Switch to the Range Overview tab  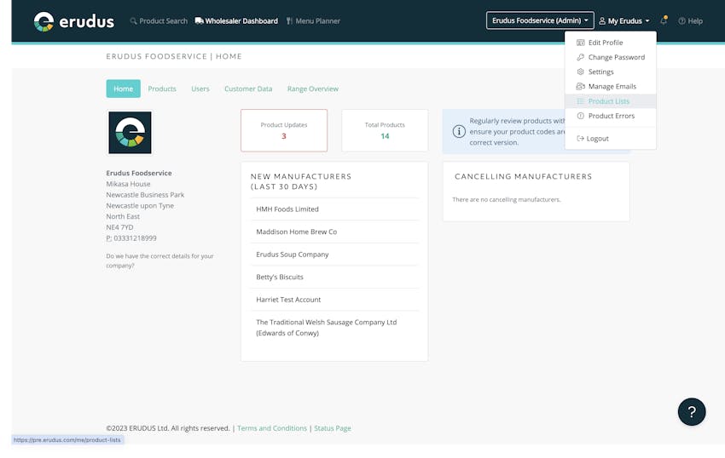pos(312,89)
